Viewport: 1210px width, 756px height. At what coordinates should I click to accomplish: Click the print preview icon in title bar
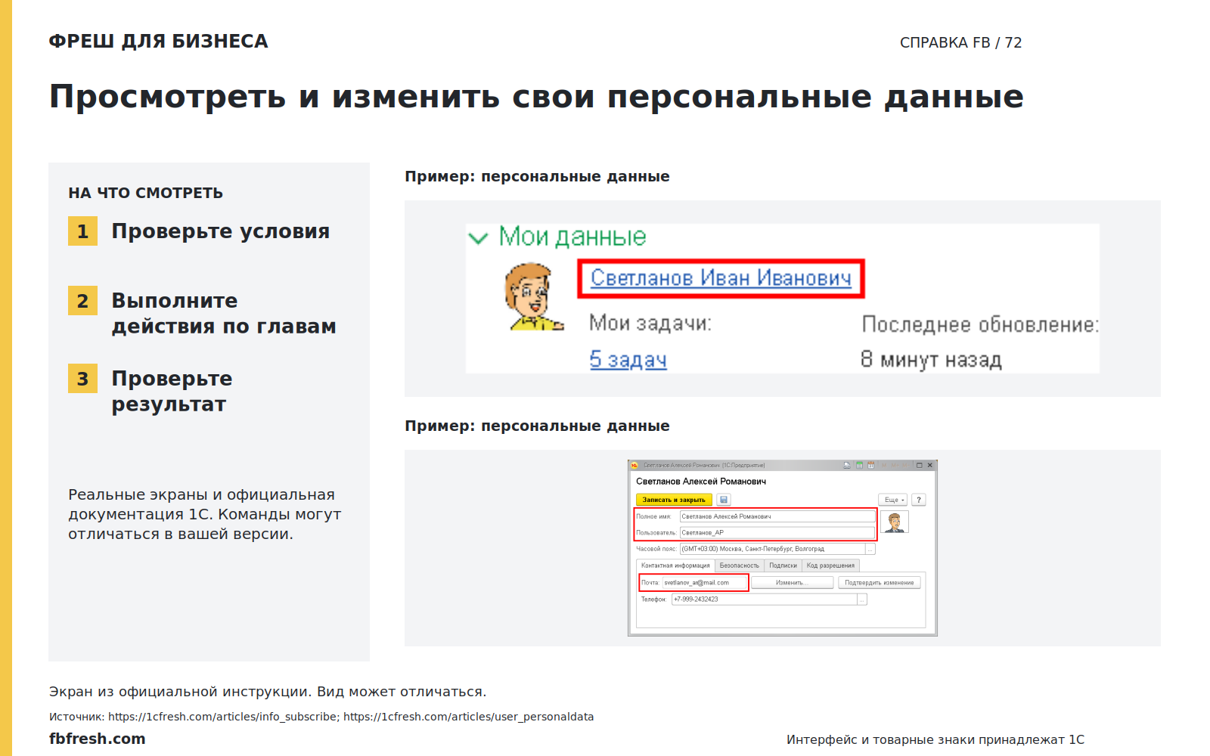coord(847,465)
